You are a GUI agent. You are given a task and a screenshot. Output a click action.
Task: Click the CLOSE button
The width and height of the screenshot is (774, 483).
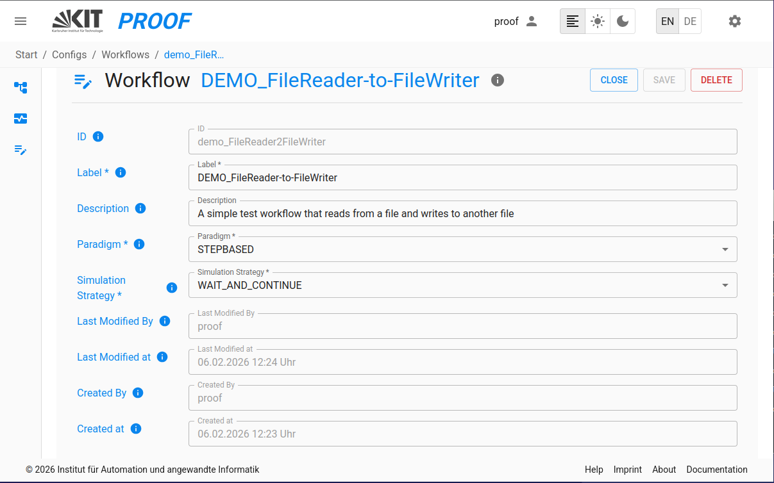(614, 80)
